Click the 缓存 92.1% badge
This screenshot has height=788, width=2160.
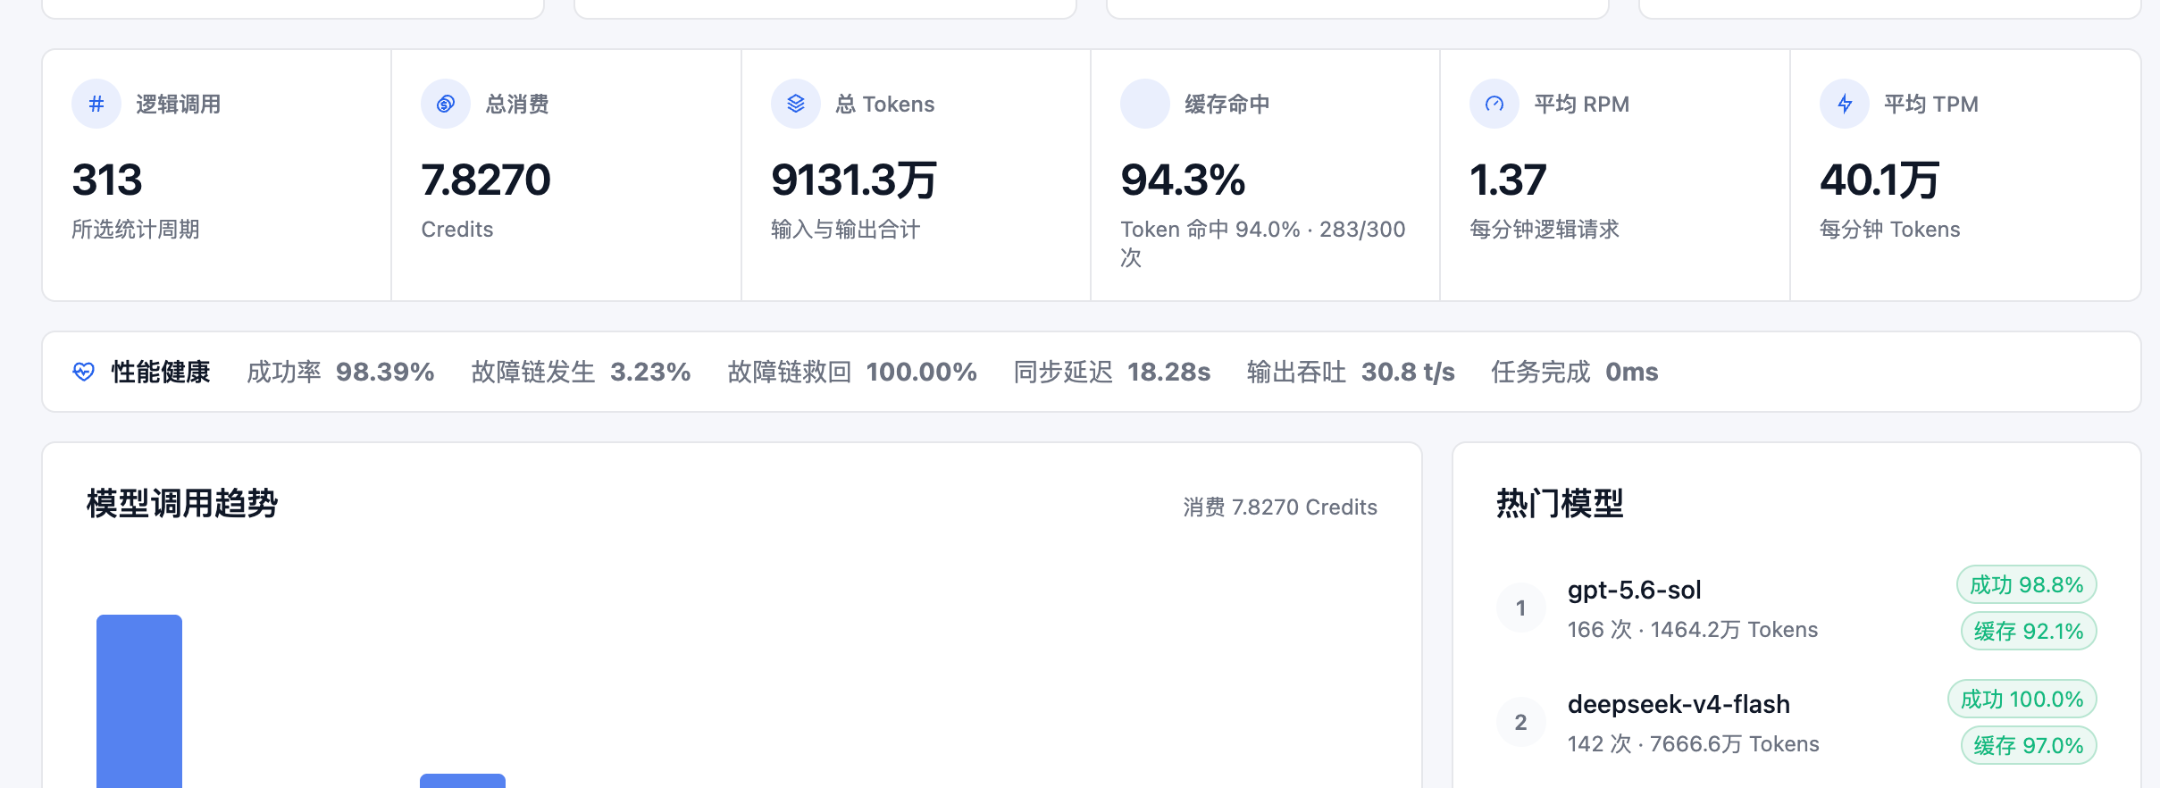tap(2029, 632)
